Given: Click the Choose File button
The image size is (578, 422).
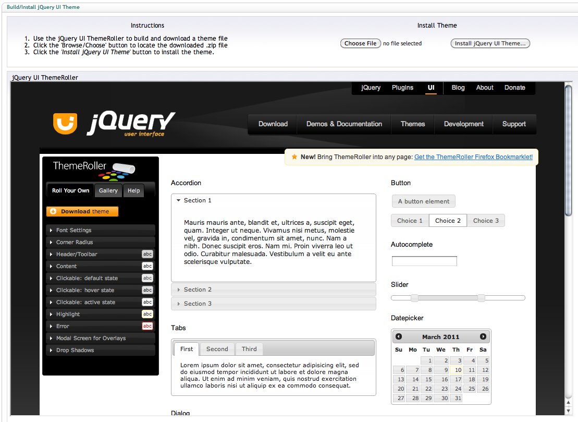Looking at the screenshot, I should [360, 43].
